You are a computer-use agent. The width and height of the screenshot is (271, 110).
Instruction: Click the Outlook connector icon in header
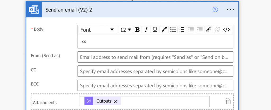click(x=34, y=10)
